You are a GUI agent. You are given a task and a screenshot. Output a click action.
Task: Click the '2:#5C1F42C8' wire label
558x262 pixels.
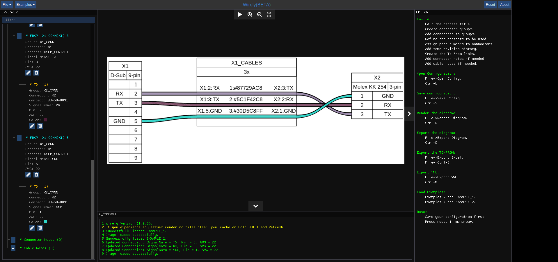[246, 99]
